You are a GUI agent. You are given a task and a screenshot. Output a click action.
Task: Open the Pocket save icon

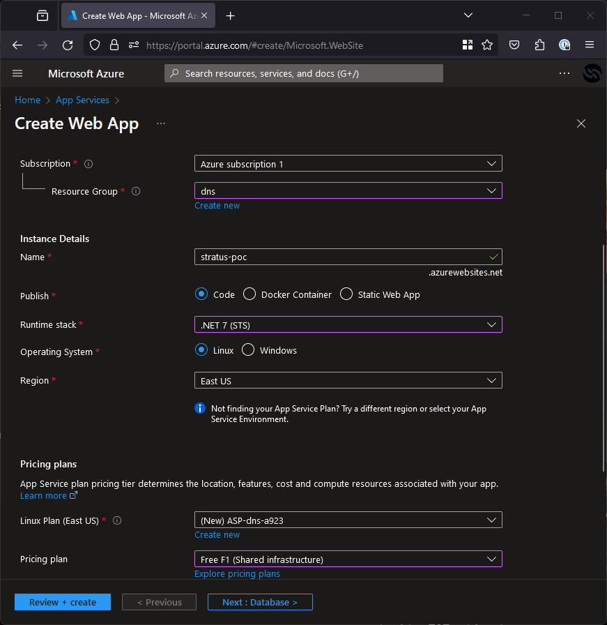click(514, 45)
